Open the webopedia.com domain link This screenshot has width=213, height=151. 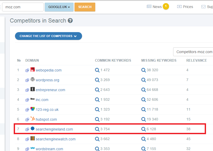49,70
